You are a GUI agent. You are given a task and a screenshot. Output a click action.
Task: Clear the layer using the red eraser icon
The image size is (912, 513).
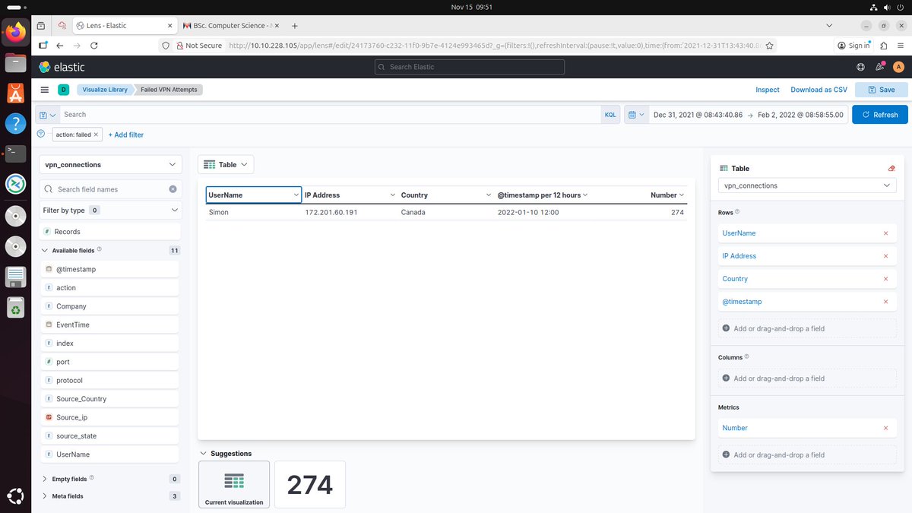891,167
